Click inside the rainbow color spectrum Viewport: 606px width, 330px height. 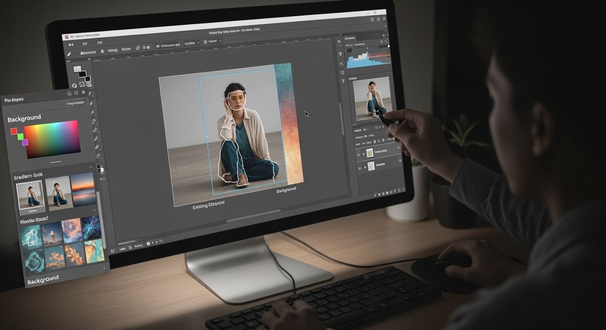tap(52, 139)
